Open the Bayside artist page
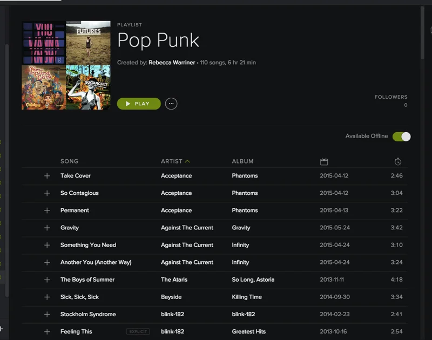432x340 pixels. click(x=171, y=297)
